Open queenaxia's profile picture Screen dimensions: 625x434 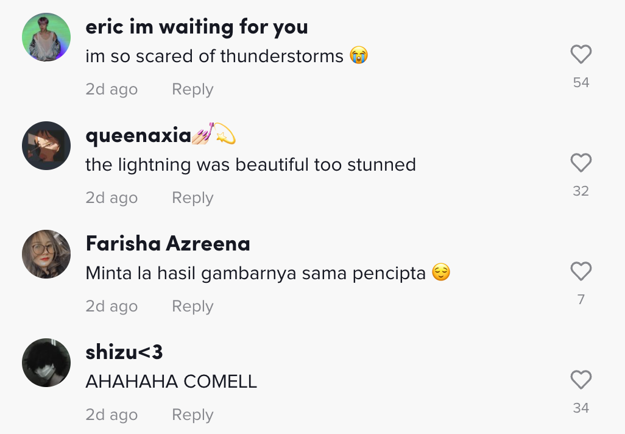(x=47, y=146)
